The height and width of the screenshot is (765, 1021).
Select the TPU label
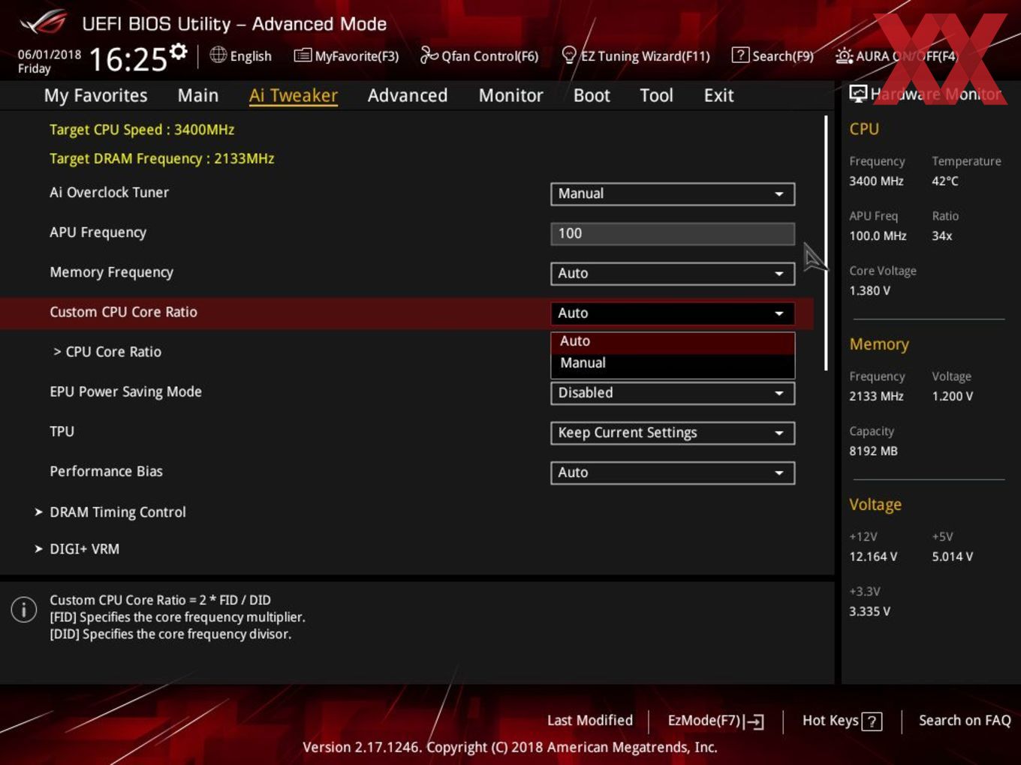pos(62,431)
